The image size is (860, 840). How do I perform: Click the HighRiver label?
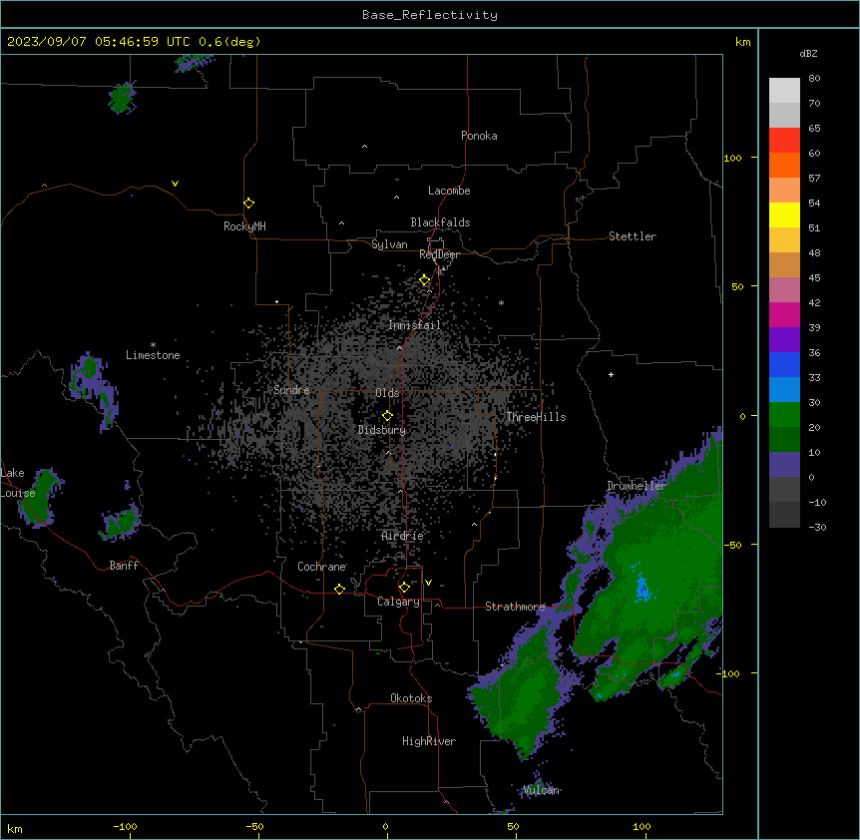click(429, 741)
